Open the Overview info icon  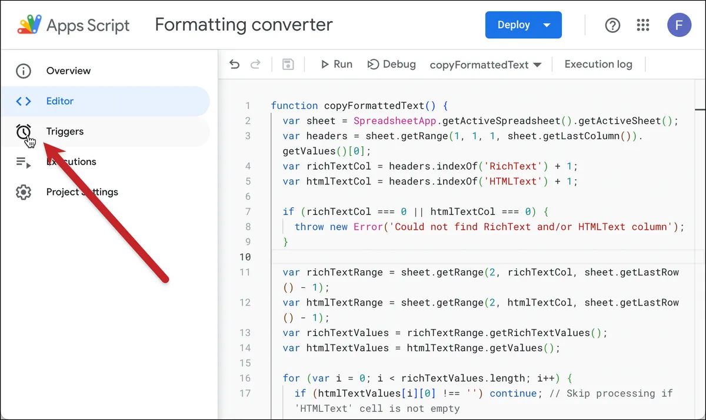click(24, 71)
